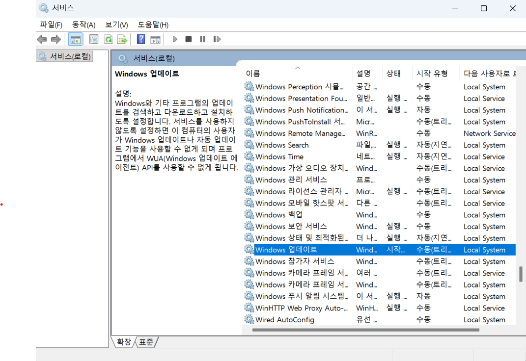Click the gear icon beside WinHTTP Web Proxy
This screenshot has width=526, height=361.
(x=249, y=308)
